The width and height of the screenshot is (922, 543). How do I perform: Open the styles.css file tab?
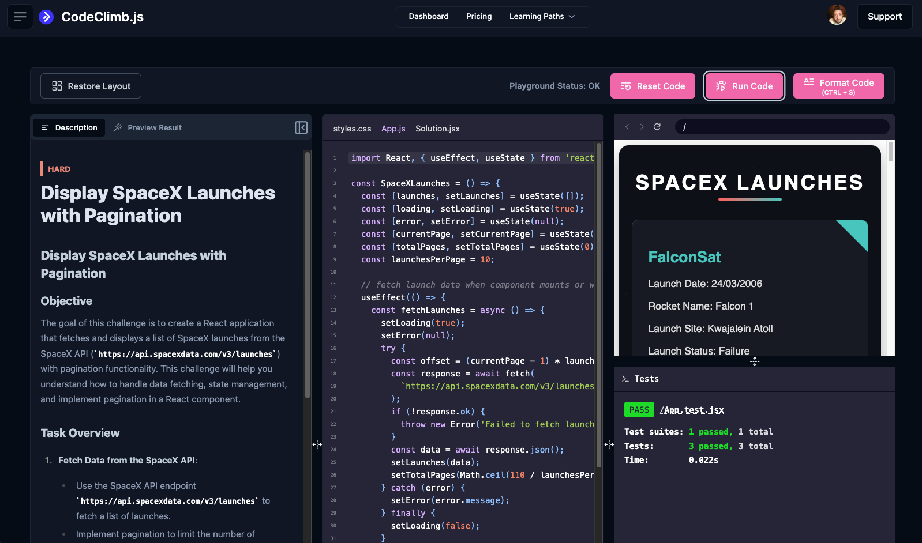(x=352, y=129)
